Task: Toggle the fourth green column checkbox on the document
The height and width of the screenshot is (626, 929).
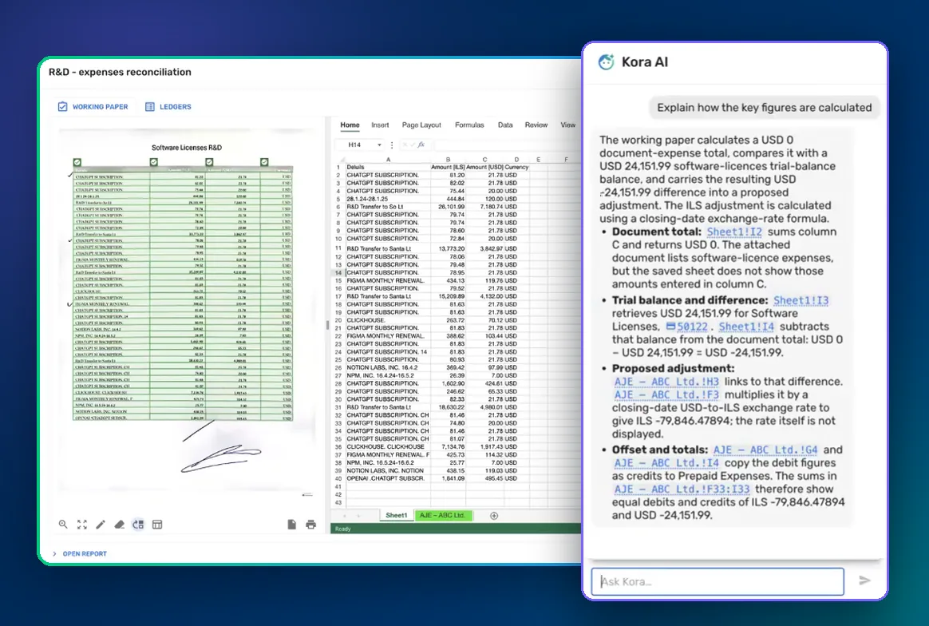Action: [264, 162]
